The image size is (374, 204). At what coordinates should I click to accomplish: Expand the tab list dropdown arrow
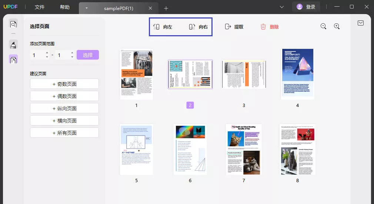tap(87, 8)
